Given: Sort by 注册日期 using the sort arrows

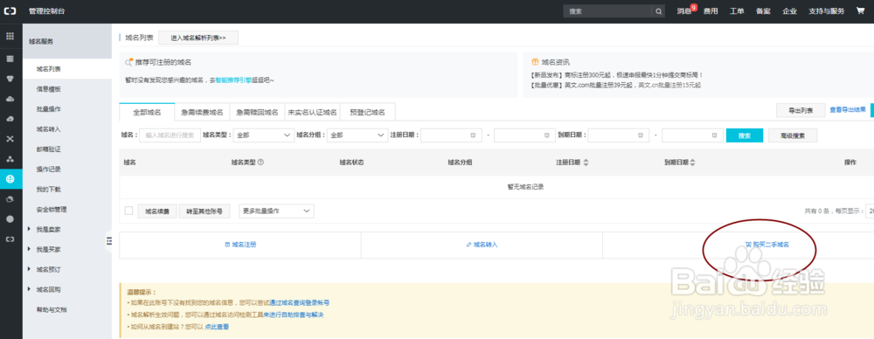Looking at the screenshot, I should 586,163.
